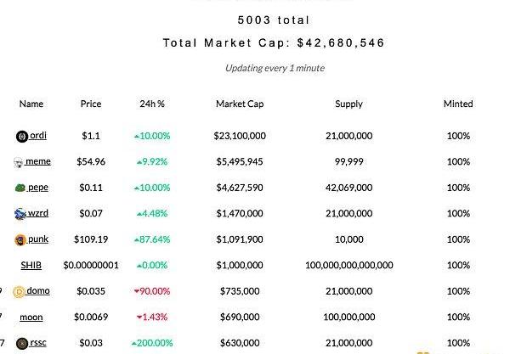Screen dimensions: 510x354
Task: Open the SHIB token link
Action: point(31,265)
